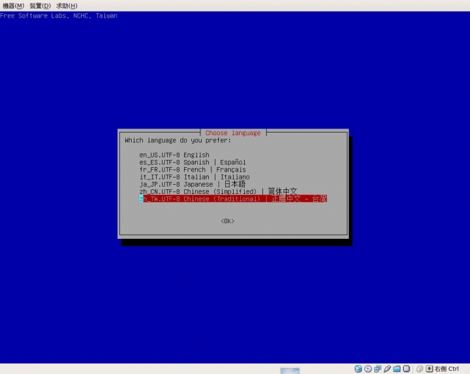Select it_IT.UTF-8 Italian language option

194,177
